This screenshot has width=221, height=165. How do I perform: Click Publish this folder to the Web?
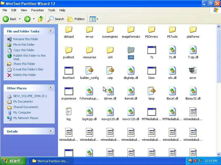pos(29,57)
